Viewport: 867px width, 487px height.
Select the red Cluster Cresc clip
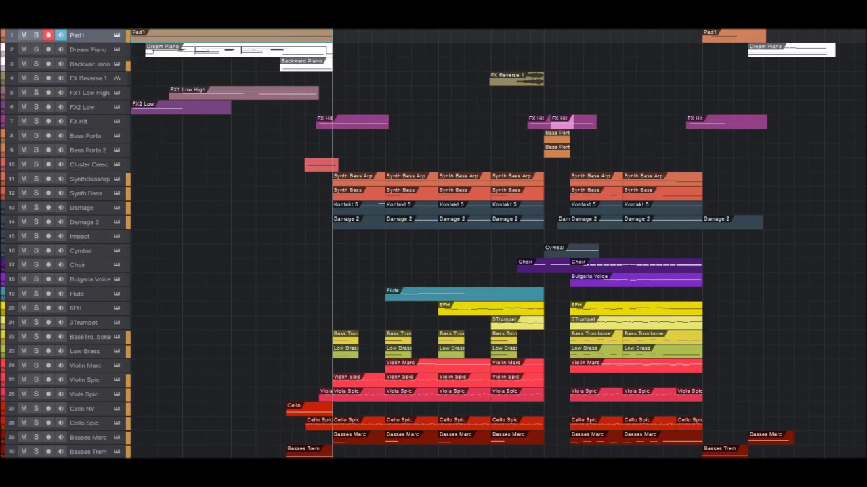coord(321,164)
